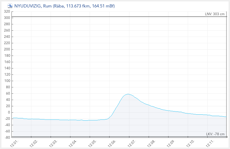Click the -80 value on the y-axis
The image size is (230, 149).
point(7,138)
